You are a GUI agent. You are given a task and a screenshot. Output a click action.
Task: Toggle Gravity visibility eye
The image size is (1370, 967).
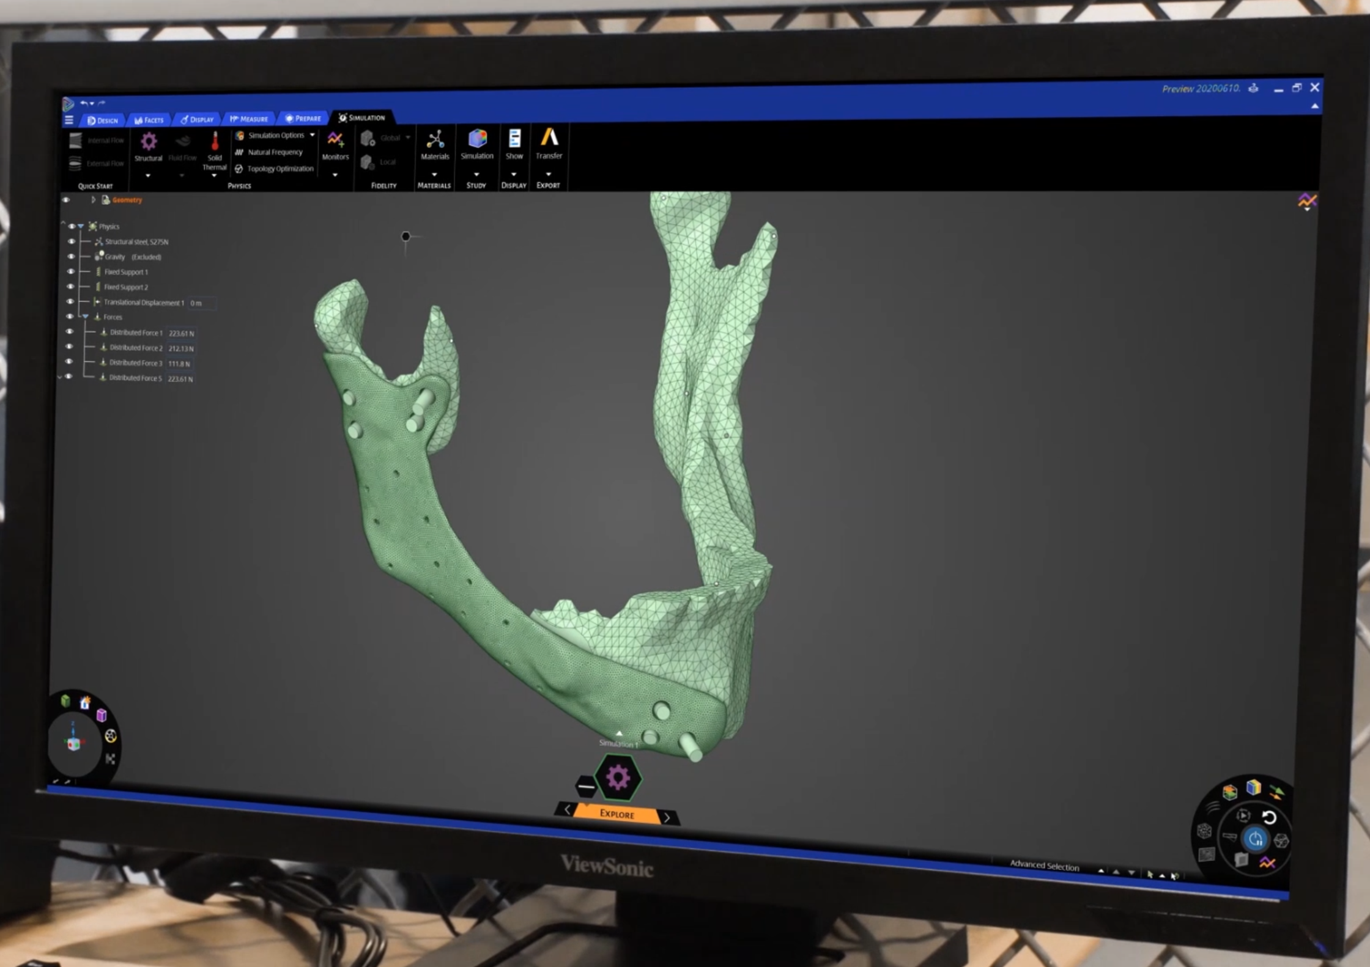[71, 257]
